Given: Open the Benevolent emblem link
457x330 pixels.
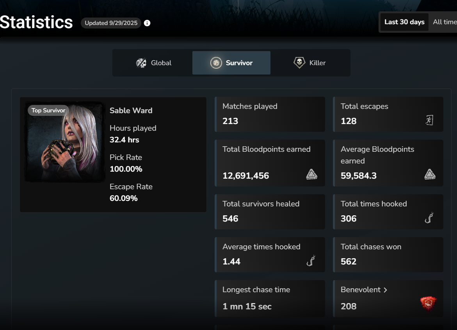Looking at the screenshot, I should [364, 290].
